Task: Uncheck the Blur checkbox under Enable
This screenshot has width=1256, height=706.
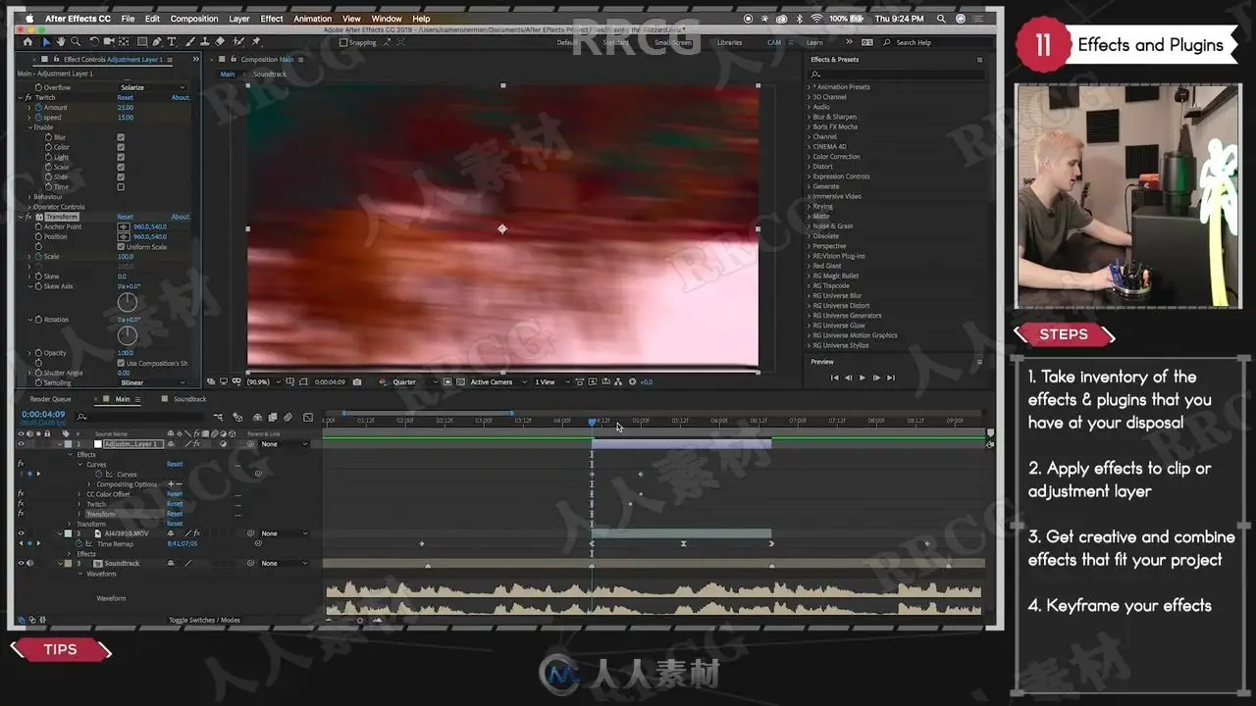Action: coord(121,137)
